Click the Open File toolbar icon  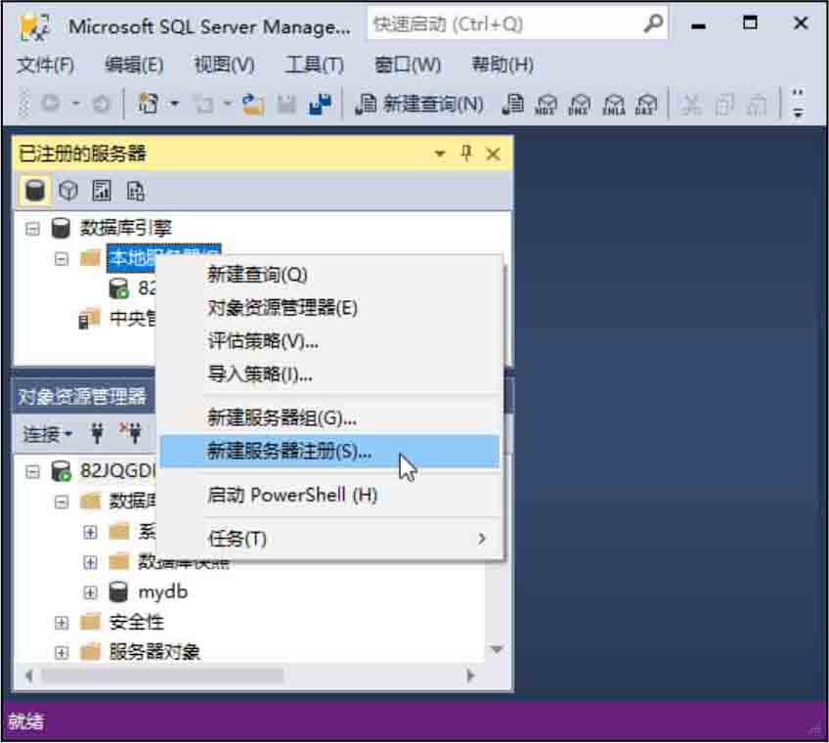[253, 104]
